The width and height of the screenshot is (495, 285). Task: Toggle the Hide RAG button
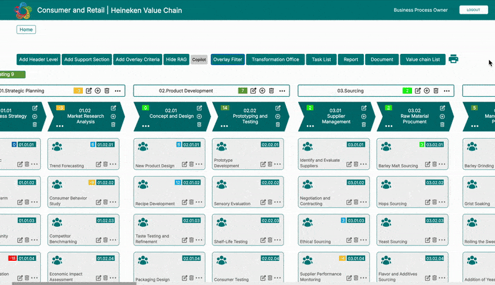click(176, 59)
